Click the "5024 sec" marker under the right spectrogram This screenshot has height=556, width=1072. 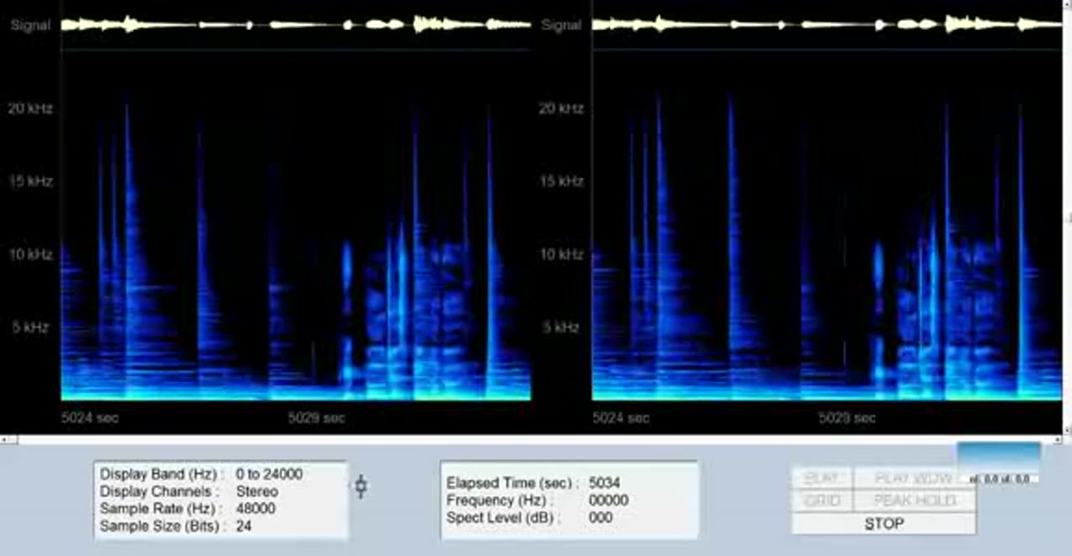click(x=621, y=417)
